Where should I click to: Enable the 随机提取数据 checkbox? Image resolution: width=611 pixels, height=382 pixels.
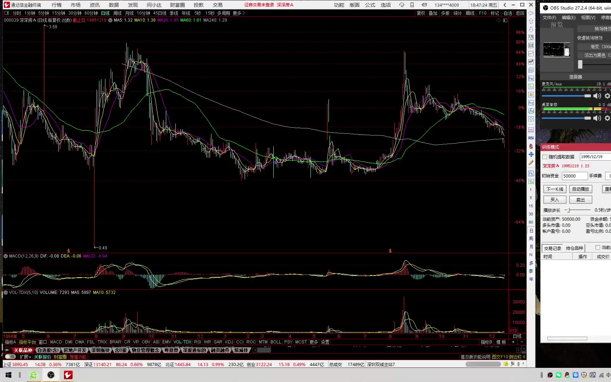(545, 157)
